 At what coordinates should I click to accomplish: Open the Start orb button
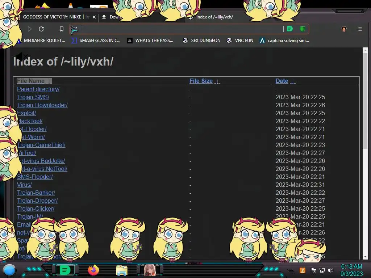(10, 270)
